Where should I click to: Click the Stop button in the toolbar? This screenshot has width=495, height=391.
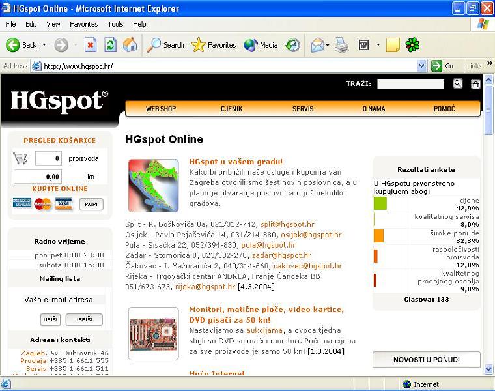coord(91,45)
